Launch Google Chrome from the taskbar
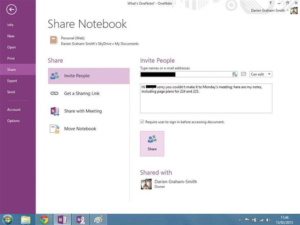The height and width of the screenshot is (225, 300). (44, 220)
